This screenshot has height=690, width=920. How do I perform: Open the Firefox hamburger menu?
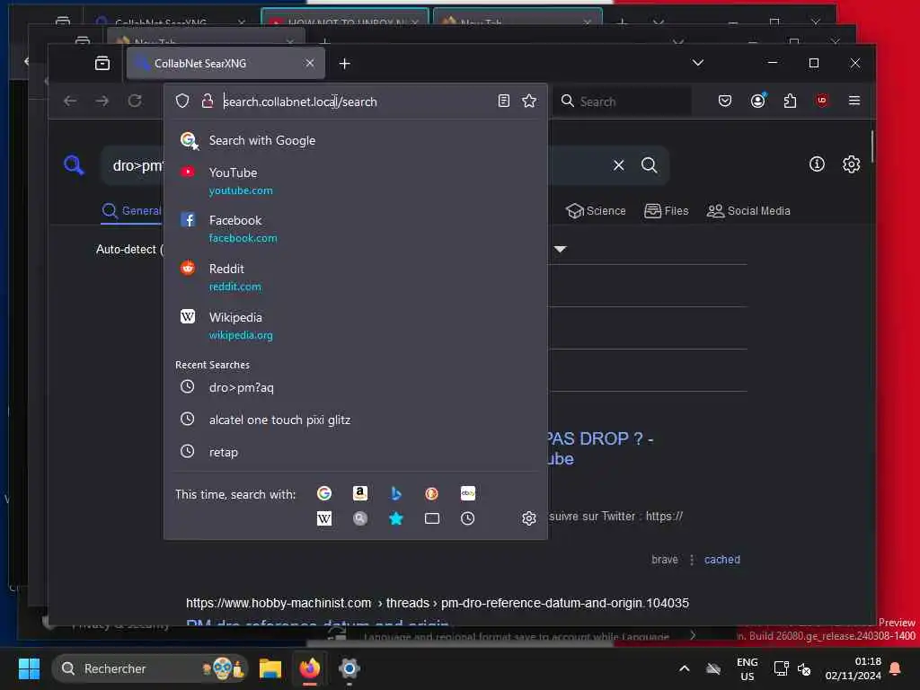click(x=854, y=101)
